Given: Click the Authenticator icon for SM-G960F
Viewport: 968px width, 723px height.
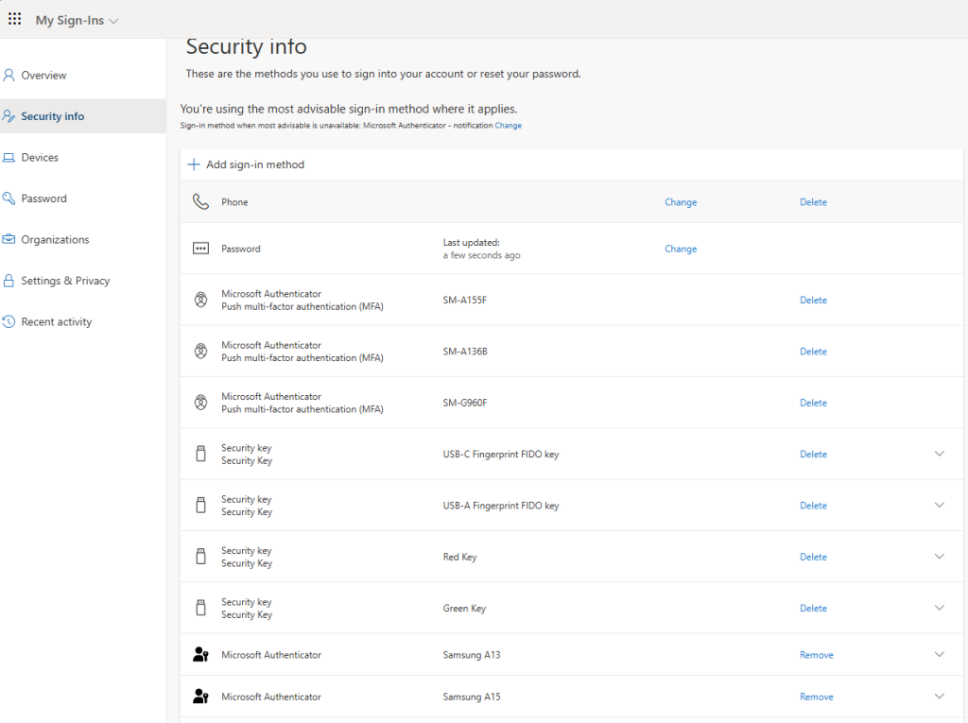Looking at the screenshot, I should pyautogui.click(x=200, y=403).
